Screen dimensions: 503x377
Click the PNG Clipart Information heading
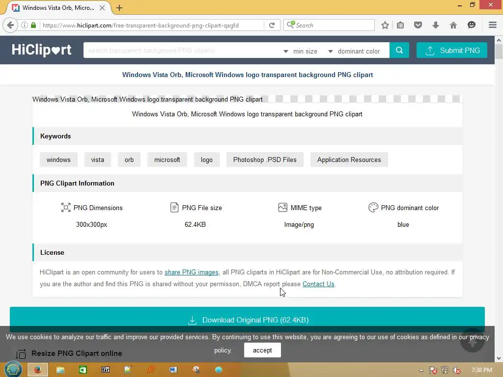(77, 183)
